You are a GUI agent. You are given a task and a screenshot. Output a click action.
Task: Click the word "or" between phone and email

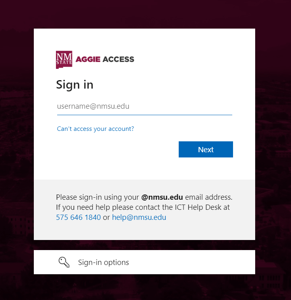coord(106,217)
